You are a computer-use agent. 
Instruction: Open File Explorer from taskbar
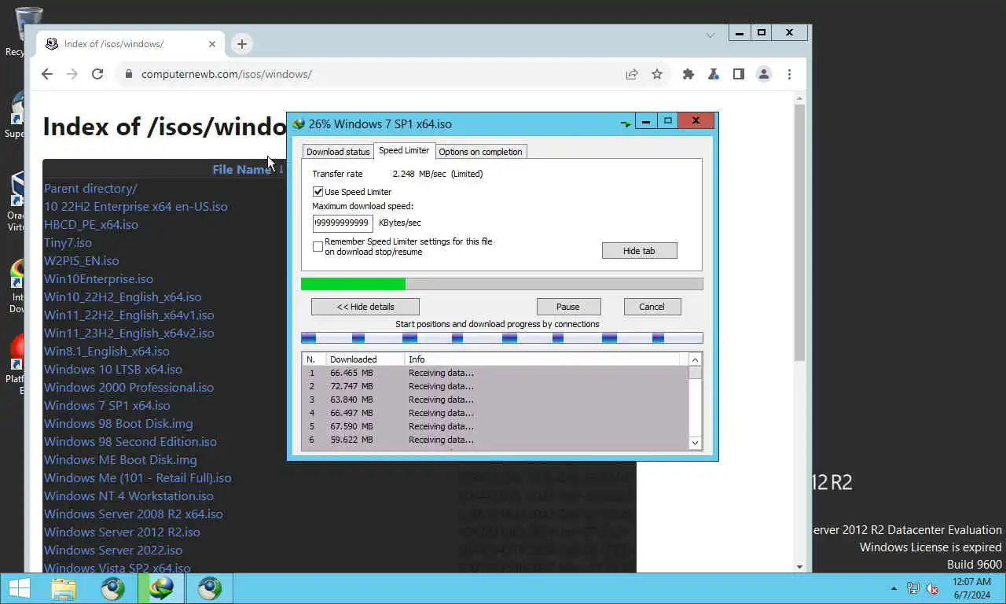64,588
